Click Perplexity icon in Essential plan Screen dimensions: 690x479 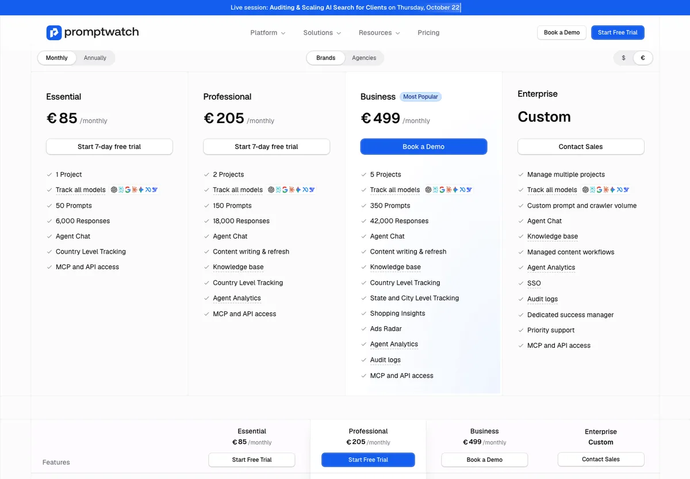coord(121,190)
